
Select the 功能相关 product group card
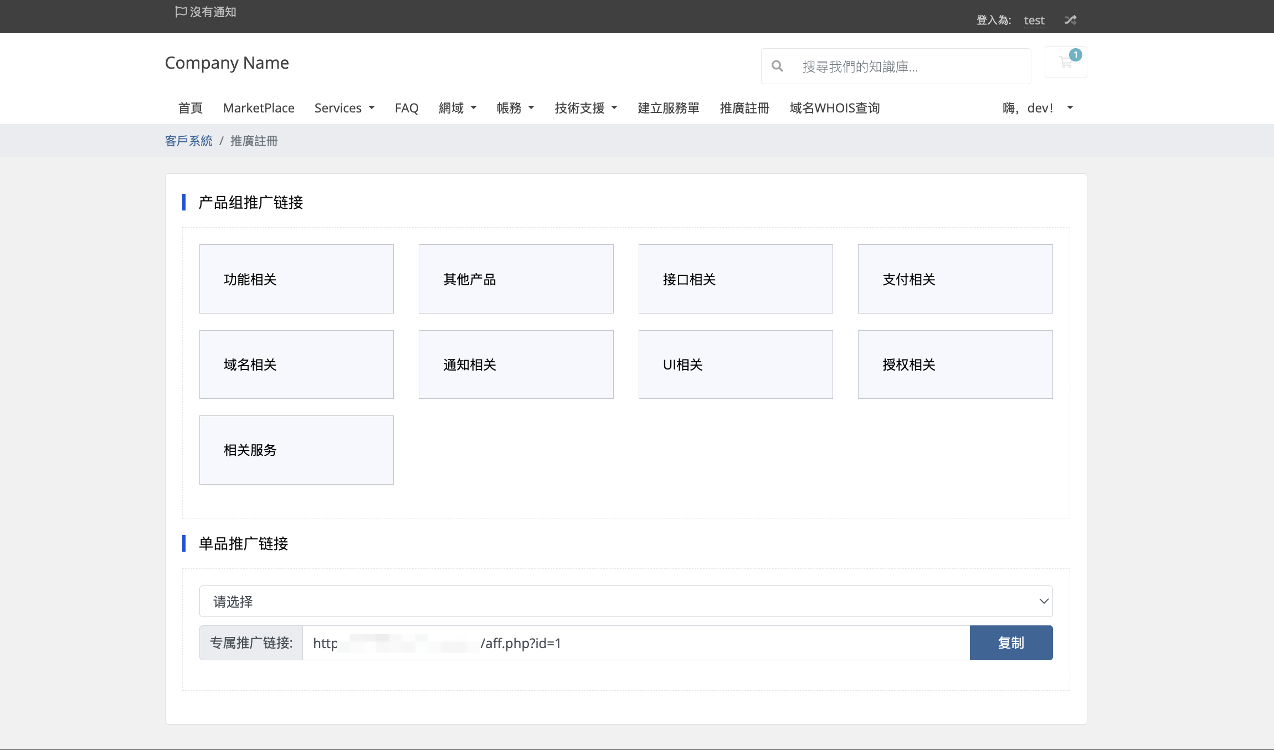click(x=296, y=279)
